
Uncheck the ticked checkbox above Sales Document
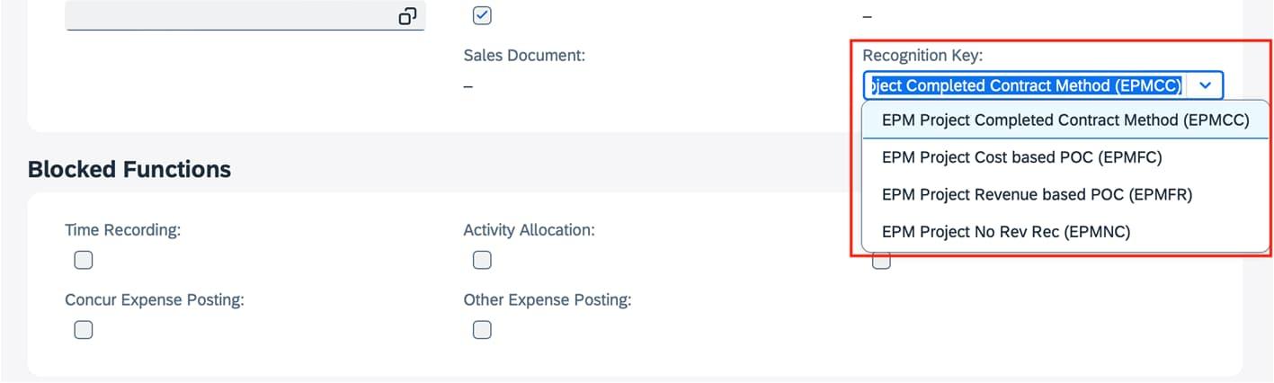point(482,15)
